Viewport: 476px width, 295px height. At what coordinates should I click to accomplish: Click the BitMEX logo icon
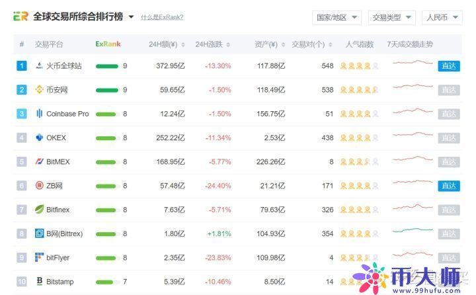(39, 161)
